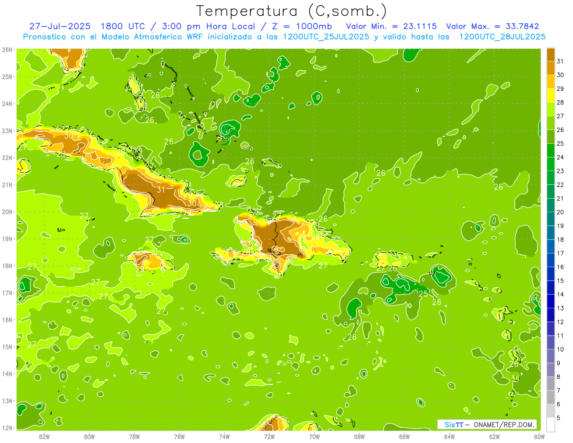Click the '82W' longitude axis label
The width and height of the screenshot is (573, 443).
tap(44, 436)
